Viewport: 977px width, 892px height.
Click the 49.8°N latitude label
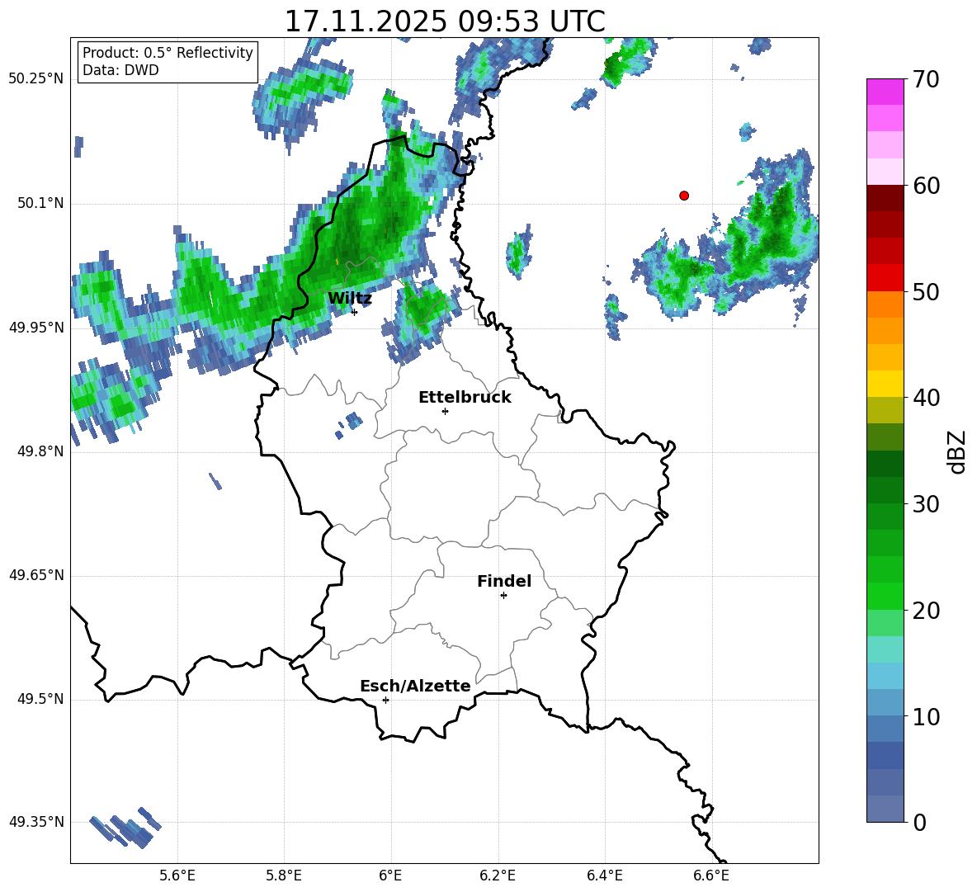pyautogui.click(x=40, y=451)
